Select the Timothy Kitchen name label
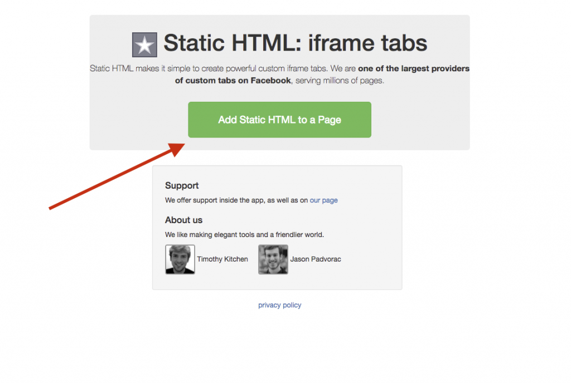 click(x=222, y=259)
